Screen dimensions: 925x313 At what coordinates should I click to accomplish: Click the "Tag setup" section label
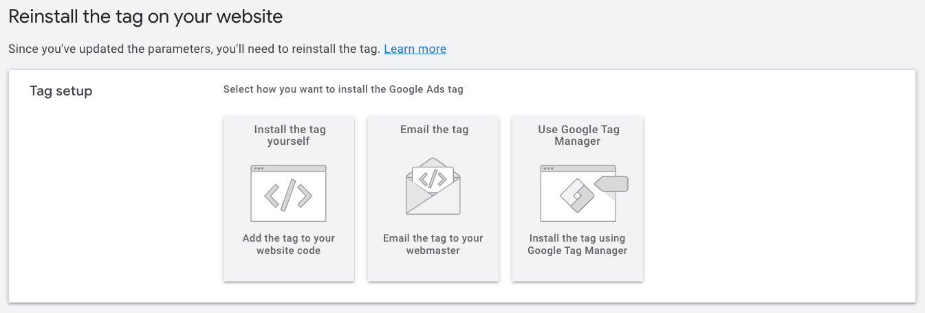[61, 91]
